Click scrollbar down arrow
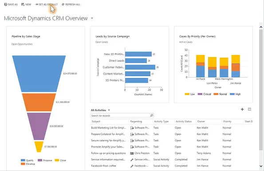 coord(261,166)
